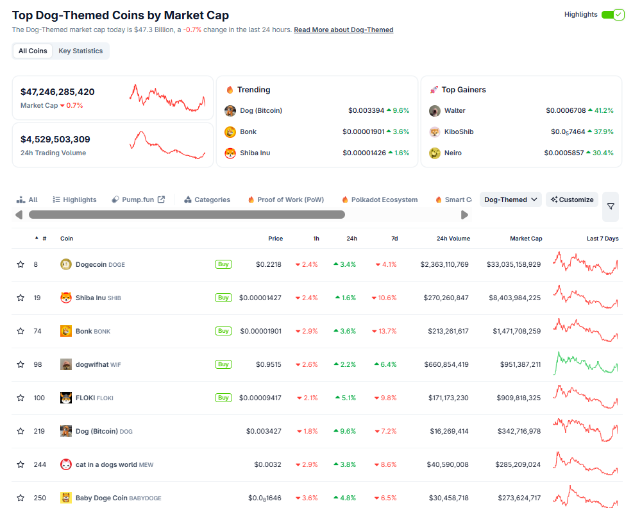The height and width of the screenshot is (508, 633).
Task: Select Proof of Work (PoW) tab
Action: click(286, 199)
